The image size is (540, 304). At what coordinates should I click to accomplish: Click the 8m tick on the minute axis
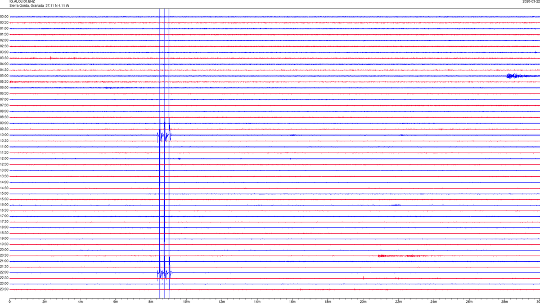tap(151, 302)
